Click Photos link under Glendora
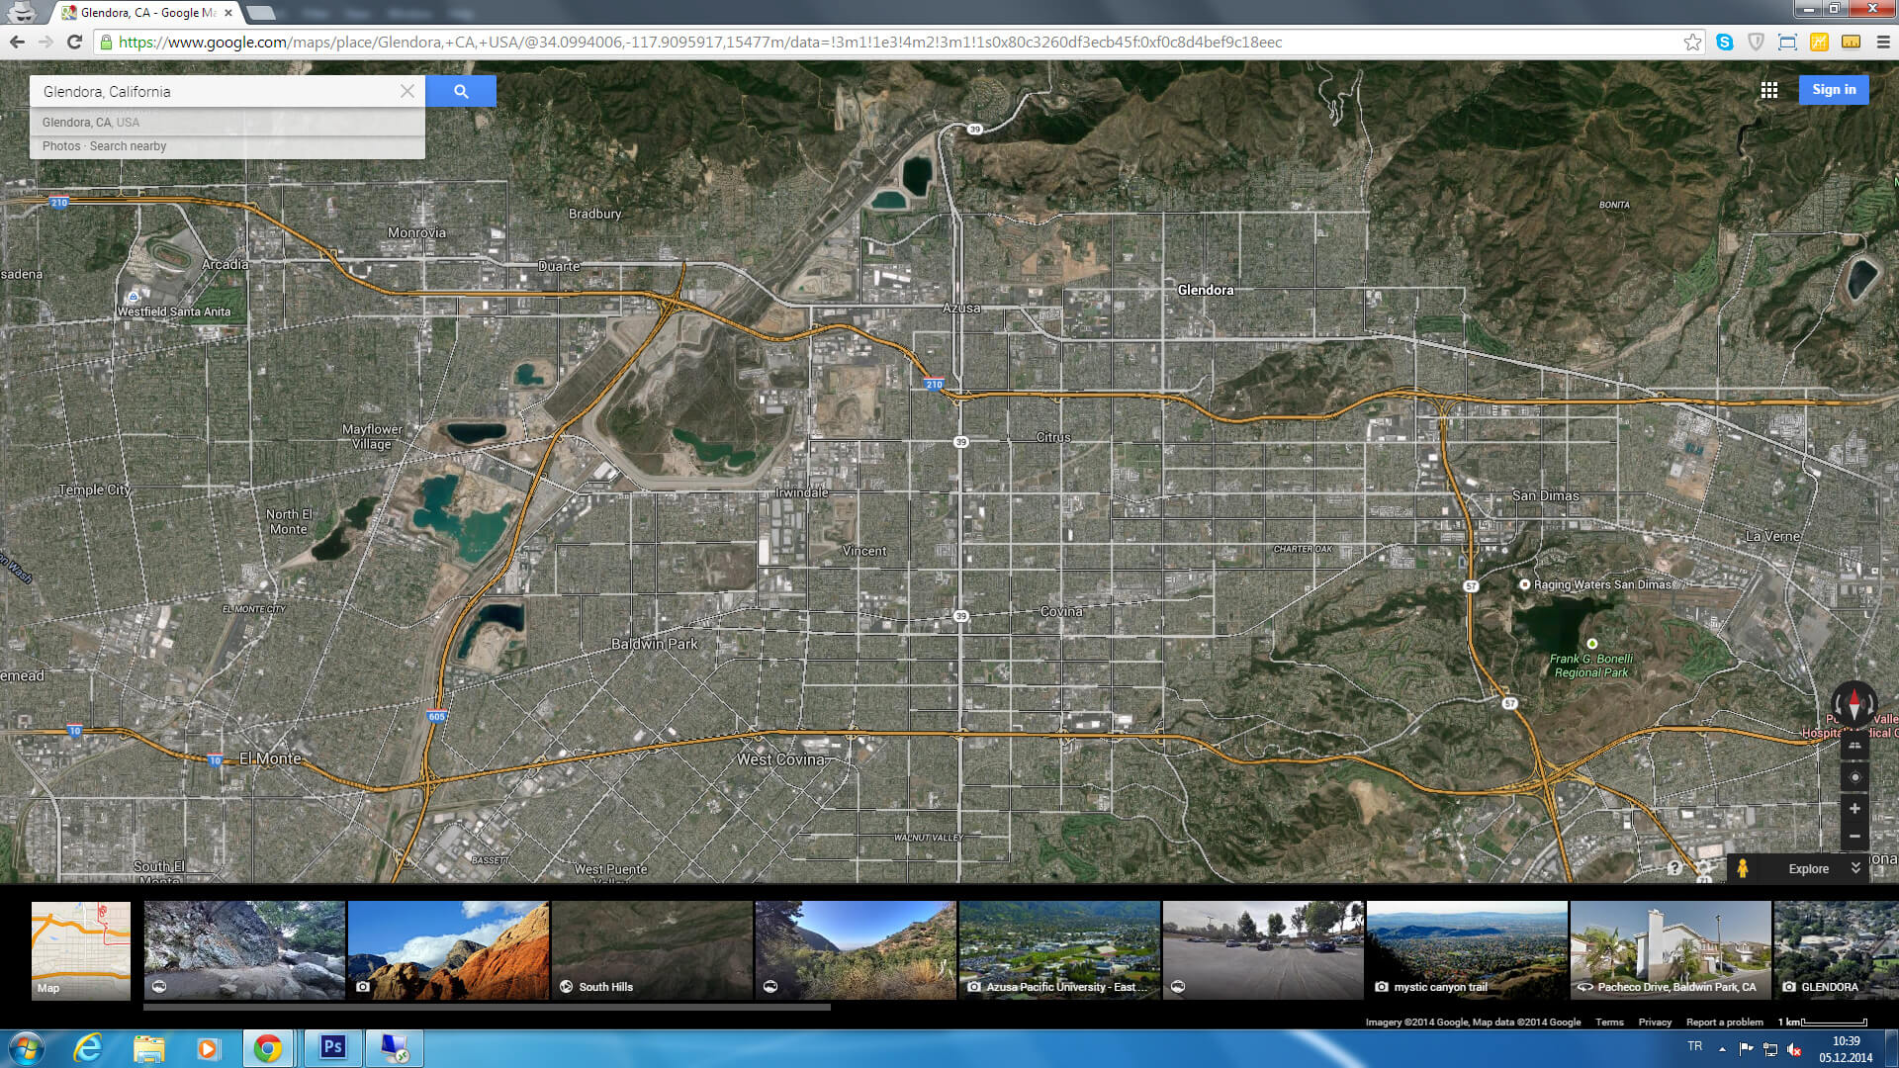Screen dimensions: 1899x1068 (x=61, y=146)
